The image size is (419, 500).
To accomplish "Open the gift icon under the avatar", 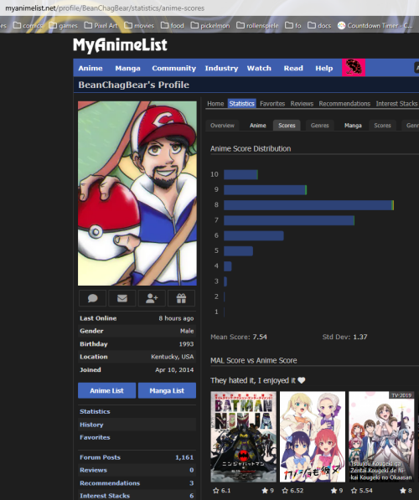I will click(181, 298).
